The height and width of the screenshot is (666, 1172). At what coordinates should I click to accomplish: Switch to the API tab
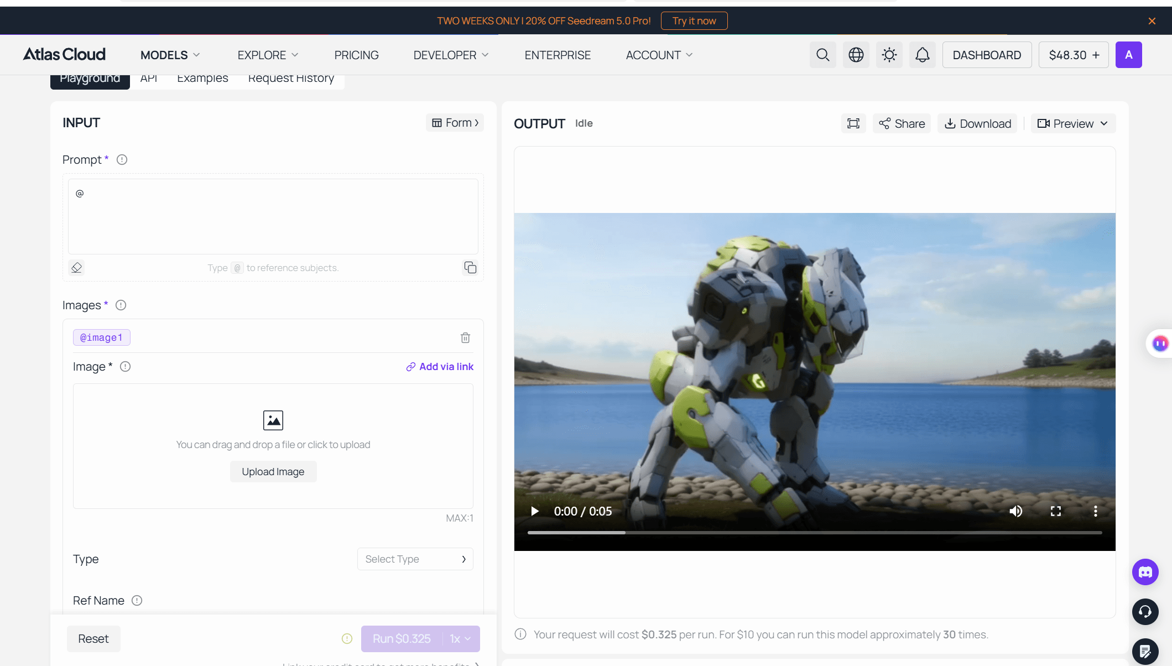[x=149, y=79]
